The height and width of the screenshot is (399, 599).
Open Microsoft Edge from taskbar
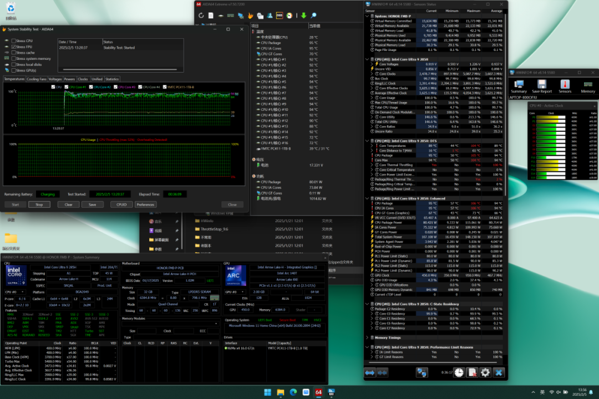tap(293, 392)
